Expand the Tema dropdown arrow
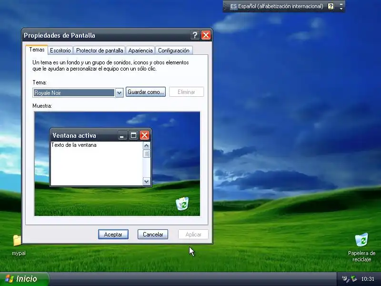The width and height of the screenshot is (381, 286). point(119,93)
